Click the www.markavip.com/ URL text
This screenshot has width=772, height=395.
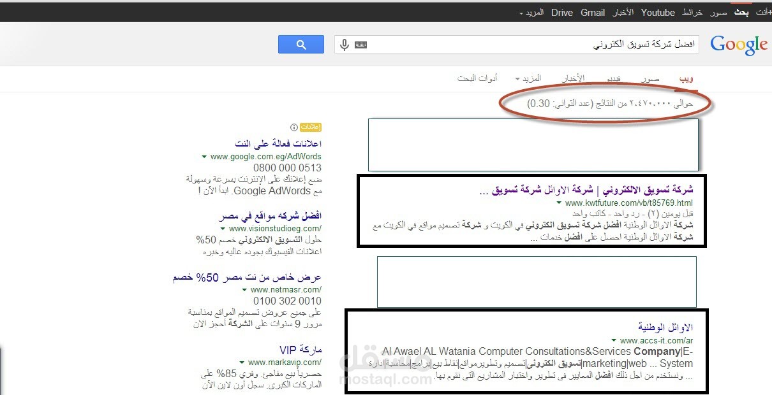pyautogui.click(x=285, y=363)
